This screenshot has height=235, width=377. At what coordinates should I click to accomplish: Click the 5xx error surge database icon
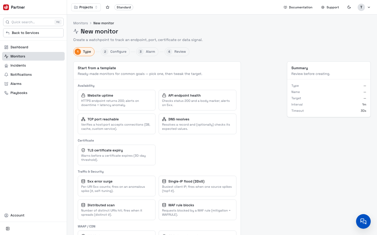coord(83,181)
